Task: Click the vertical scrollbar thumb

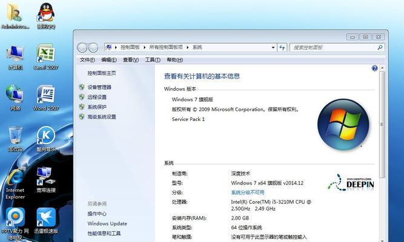Action: coord(382,125)
